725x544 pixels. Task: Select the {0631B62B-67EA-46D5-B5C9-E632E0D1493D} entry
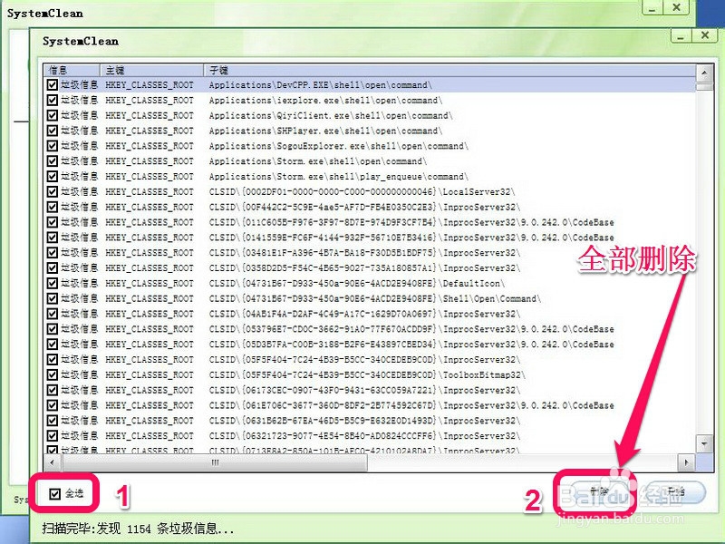[364, 421]
